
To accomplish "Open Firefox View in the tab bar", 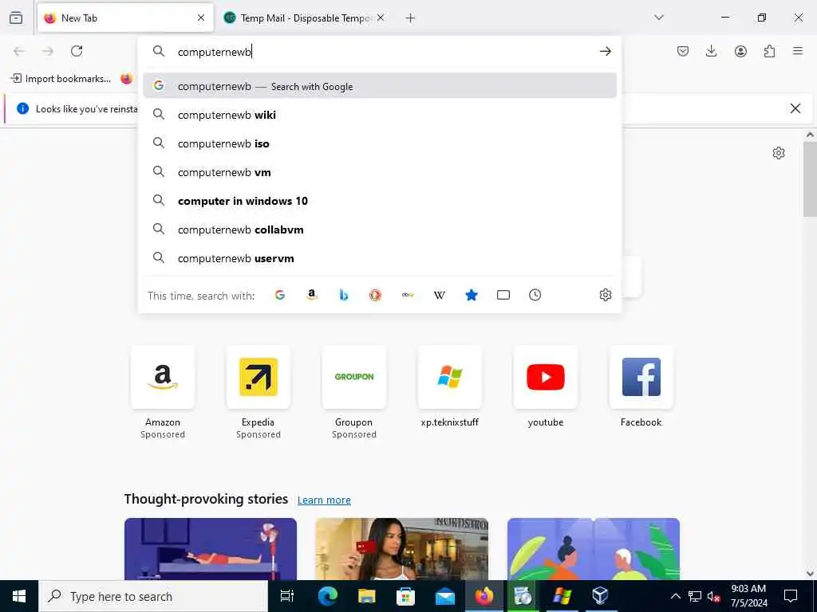I will coord(16,18).
